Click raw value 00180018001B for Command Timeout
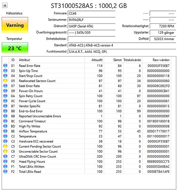Screen dimensions: 177x190 pos(158,121)
